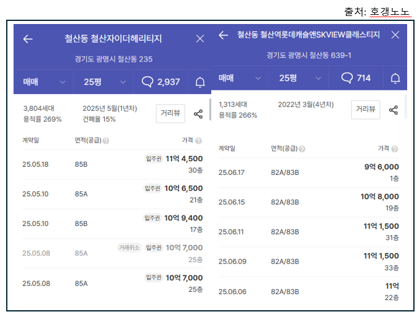Open 25평 size dropdown in 철산자이더헤리티지 panel
This screenshot has width=417, height=317.
click(103, 82)
